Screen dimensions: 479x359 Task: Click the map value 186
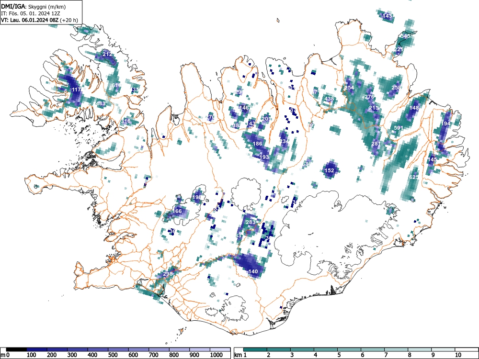[258, 144]
